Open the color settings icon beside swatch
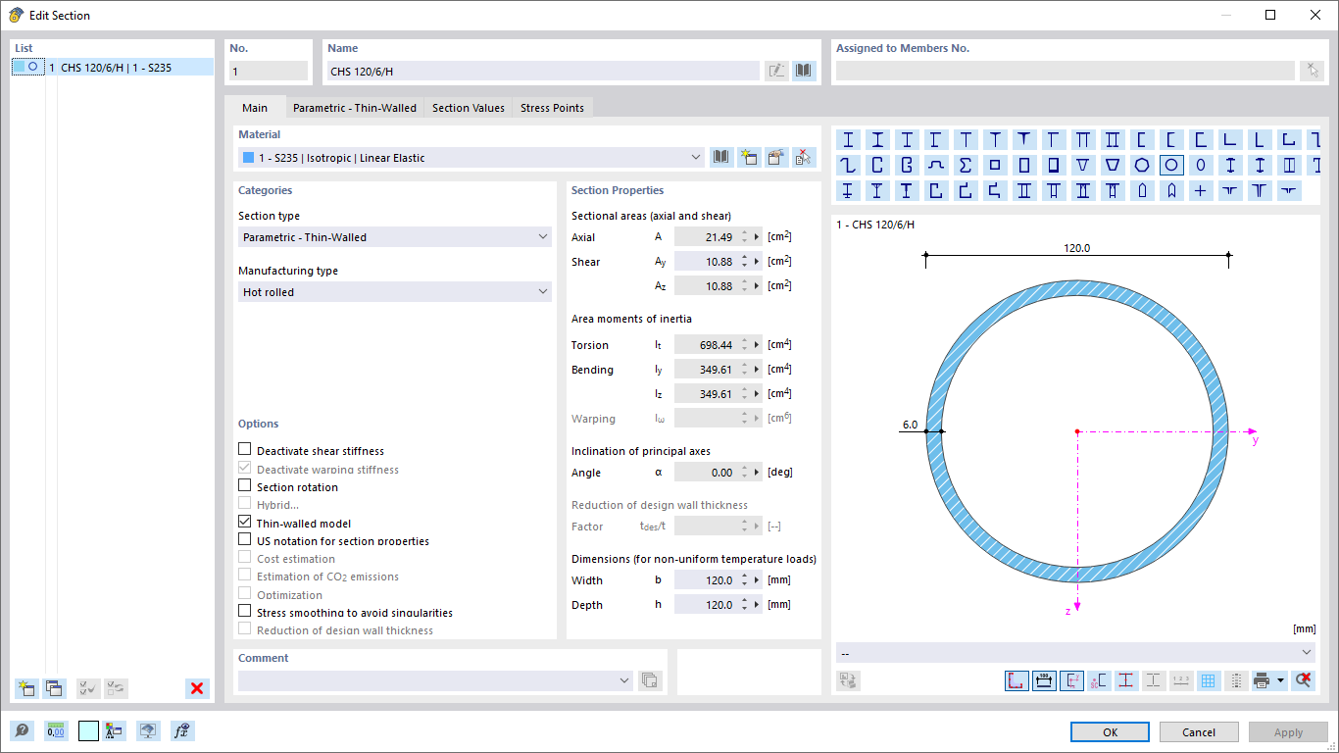Screen dimensions: 1339x753 click(116, 731)
